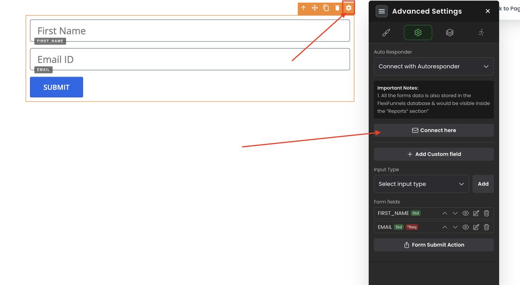Open the hamburger menu in Advanced Settings

coord(382,11)
